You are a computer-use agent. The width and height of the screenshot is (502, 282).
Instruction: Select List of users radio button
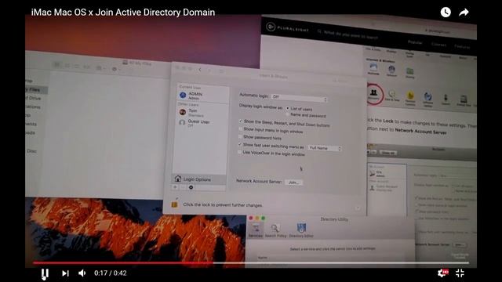point(288,109)
